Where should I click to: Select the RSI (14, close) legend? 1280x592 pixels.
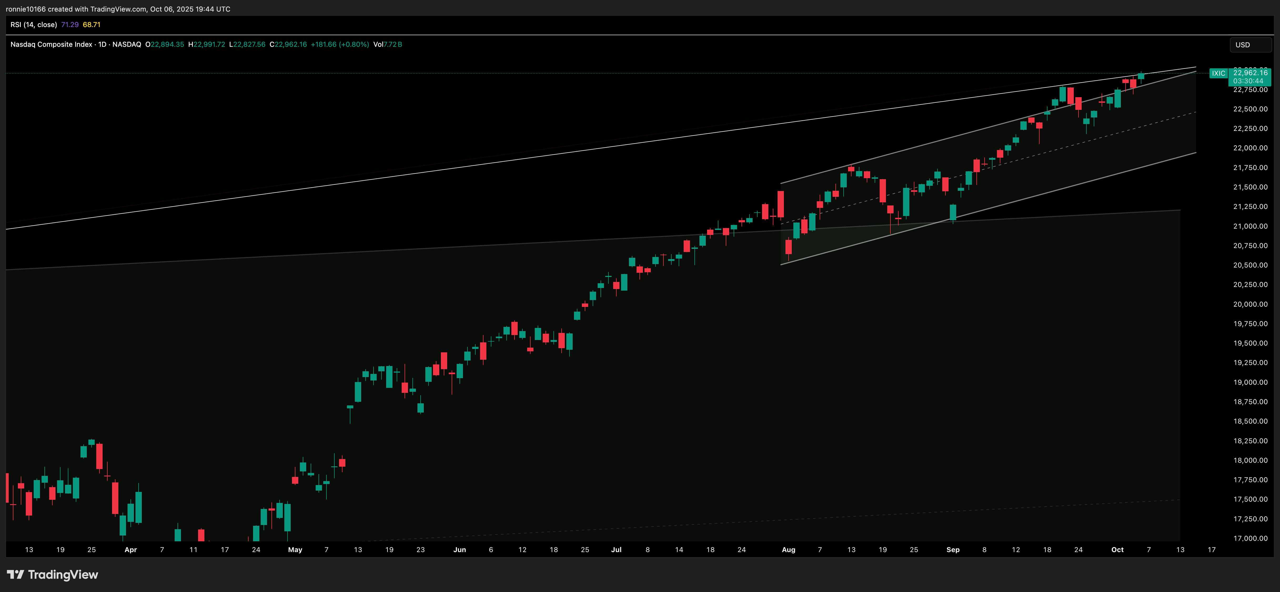34,25
